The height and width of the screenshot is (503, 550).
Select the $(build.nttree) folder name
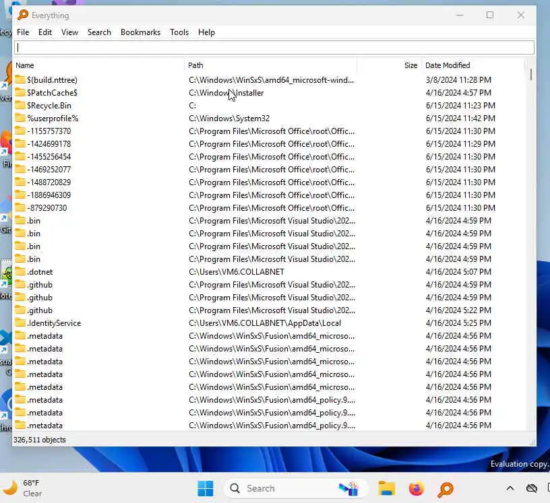point(53,80)
